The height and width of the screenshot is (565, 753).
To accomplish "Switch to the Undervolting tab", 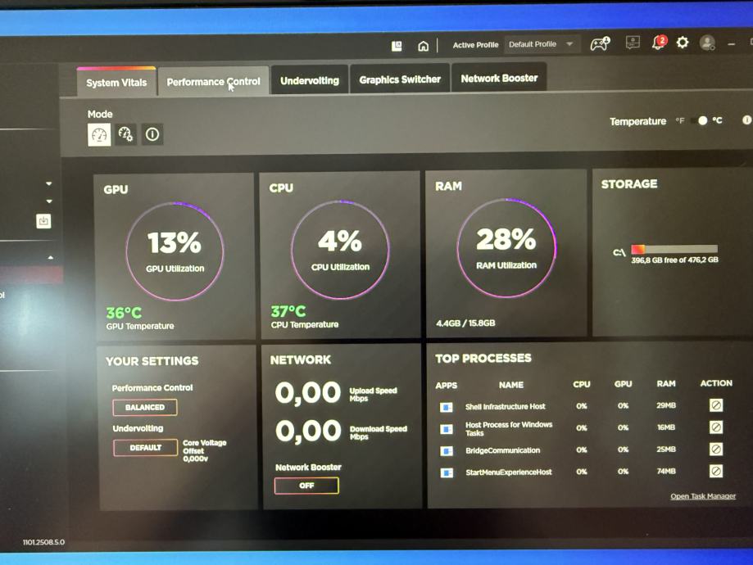I will [x=309, y=80].
